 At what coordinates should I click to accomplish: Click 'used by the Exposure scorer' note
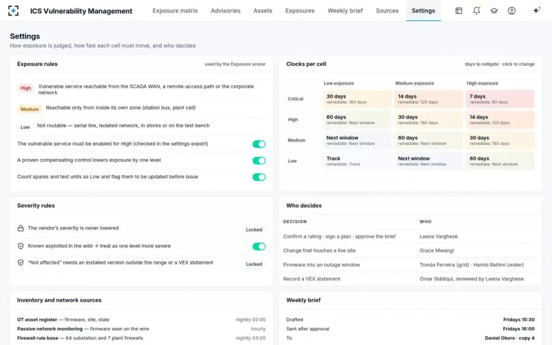[x=235, y=64]
